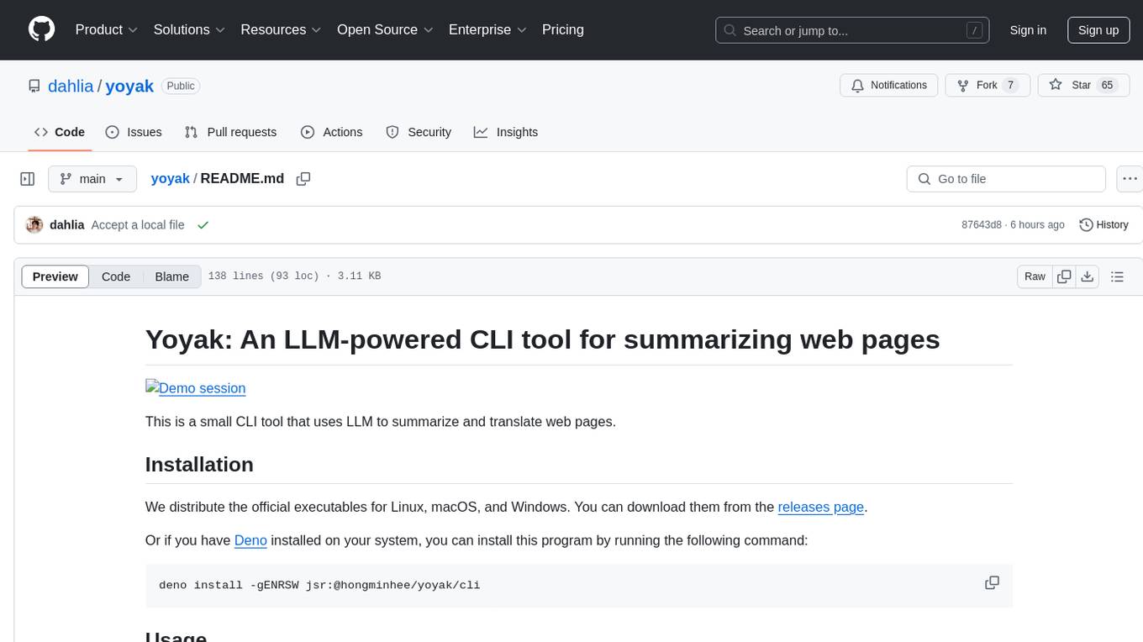Click the Security shield icon
The image size is (1143, 642).
(x=392, y=132)
